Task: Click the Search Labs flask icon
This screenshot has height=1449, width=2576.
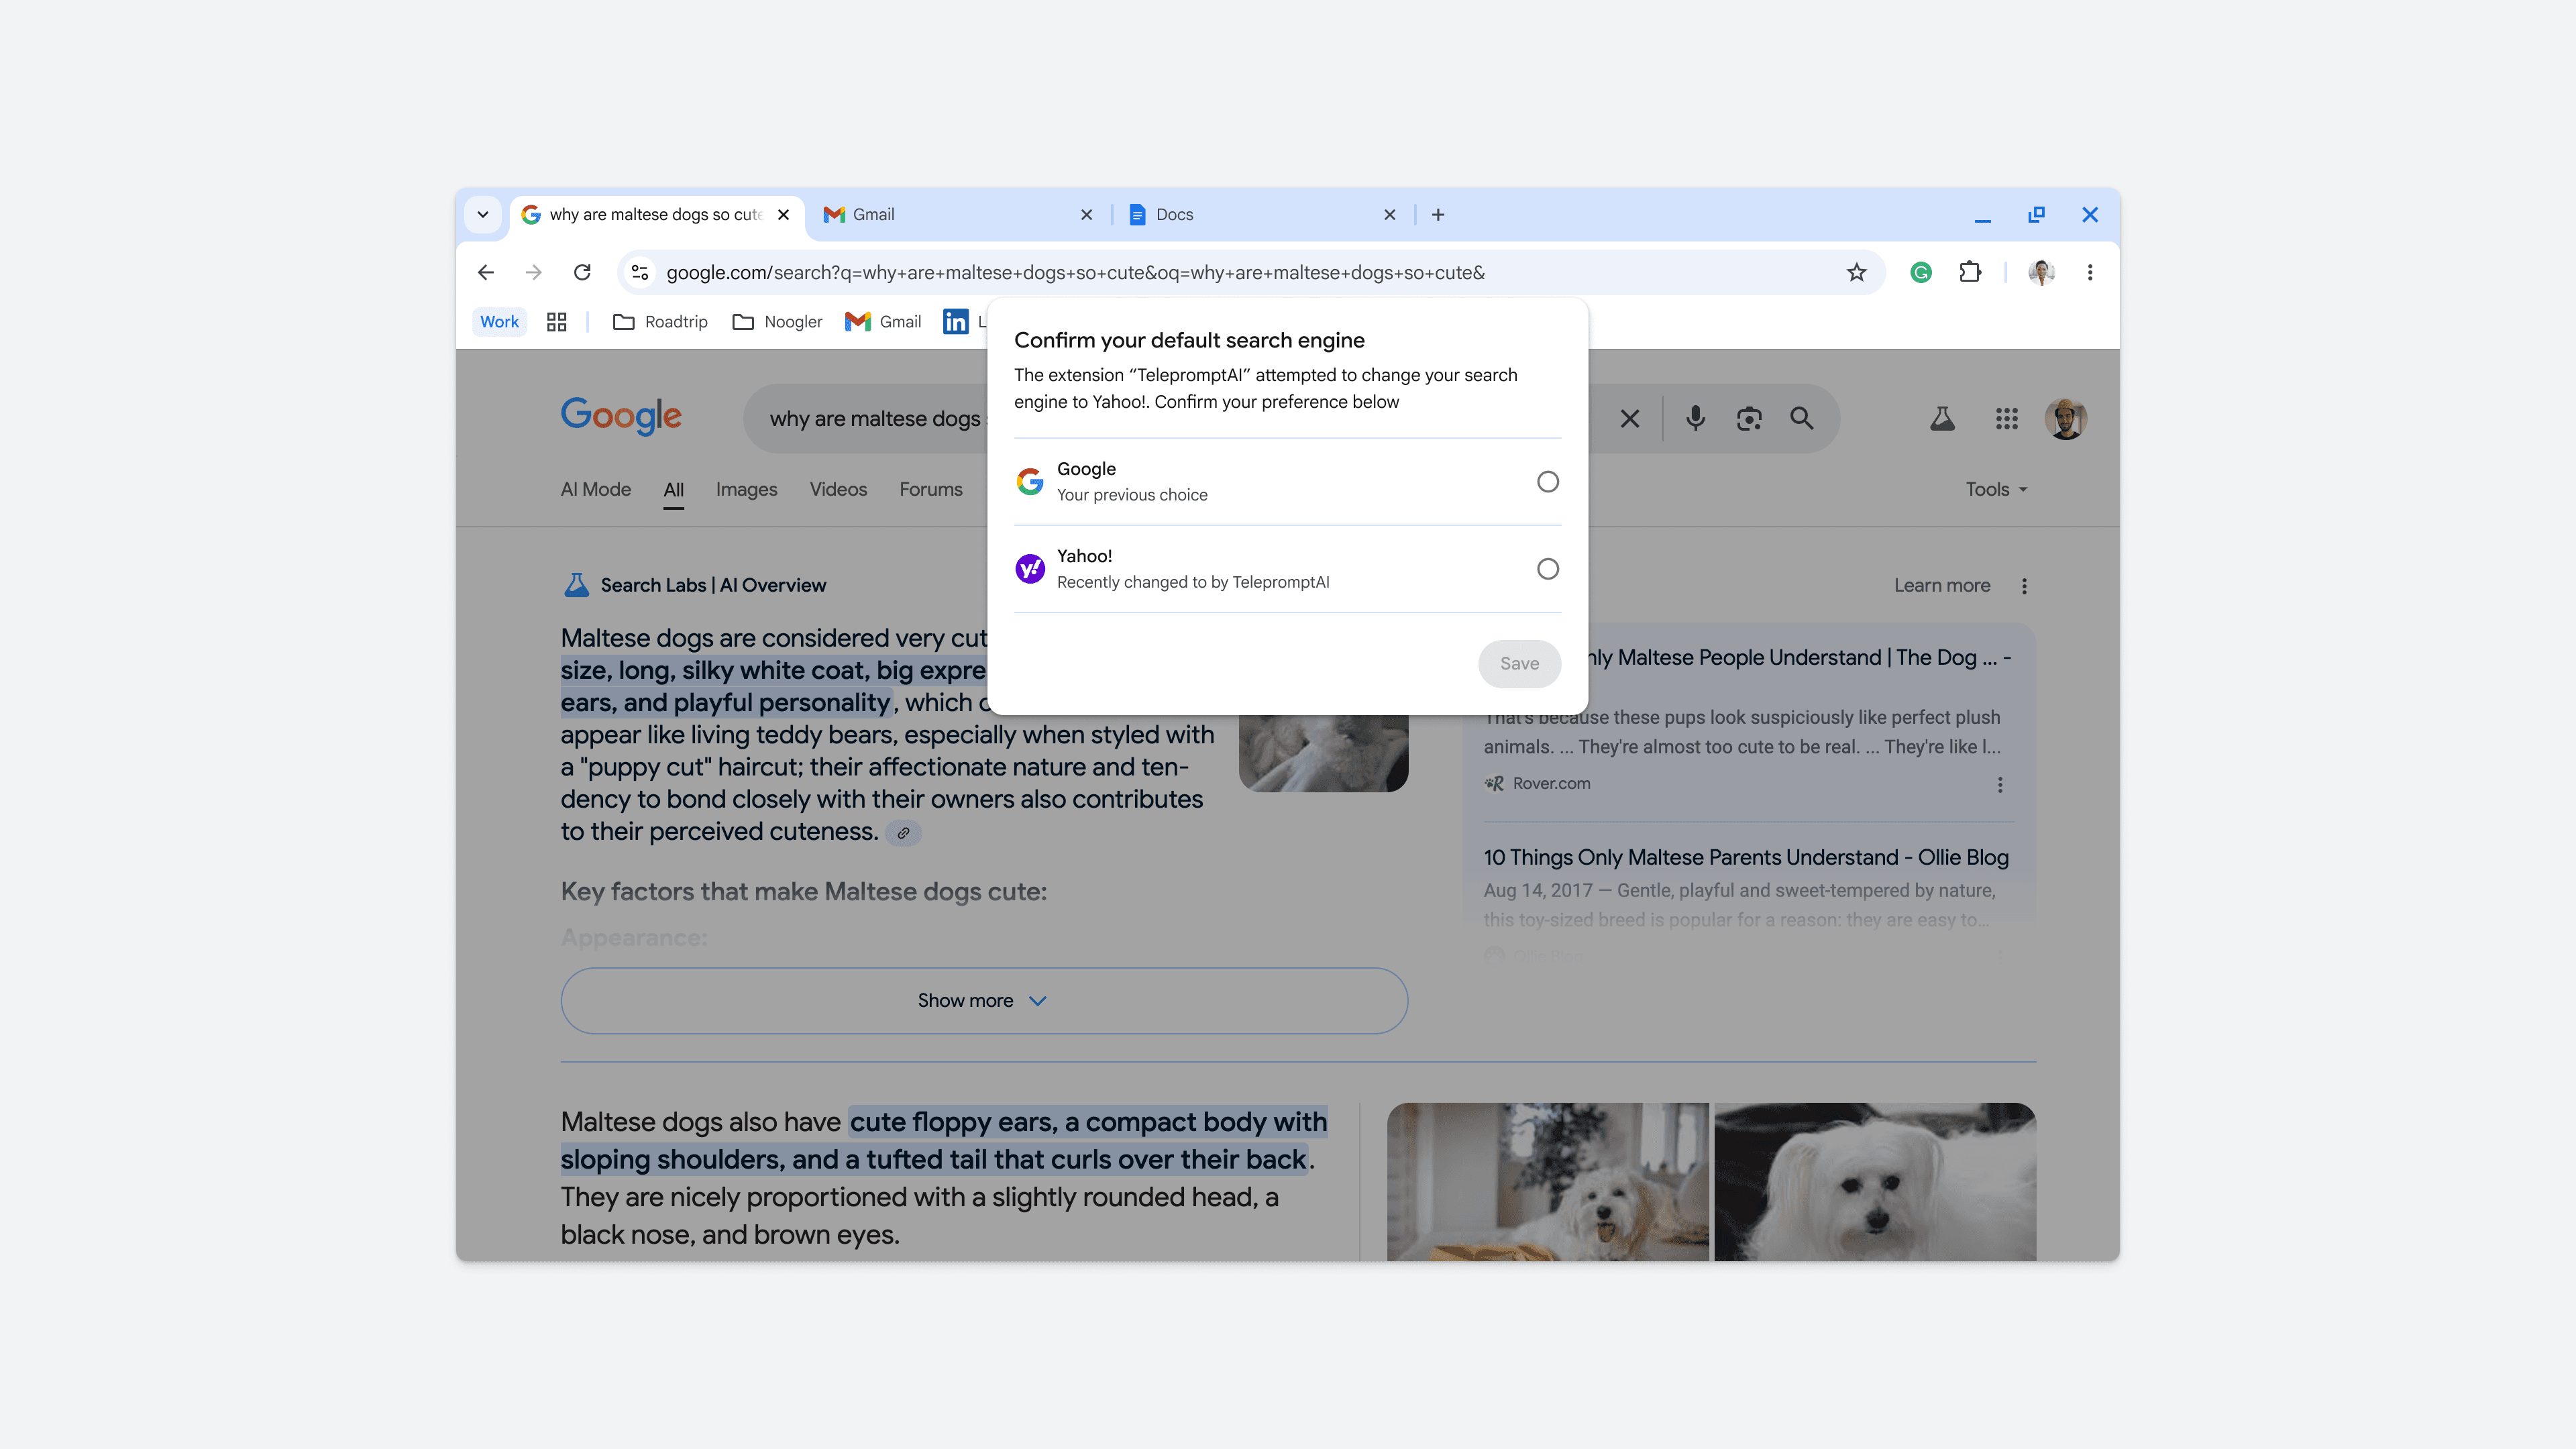Action: pyautogui.click(x=1942, y=418)
